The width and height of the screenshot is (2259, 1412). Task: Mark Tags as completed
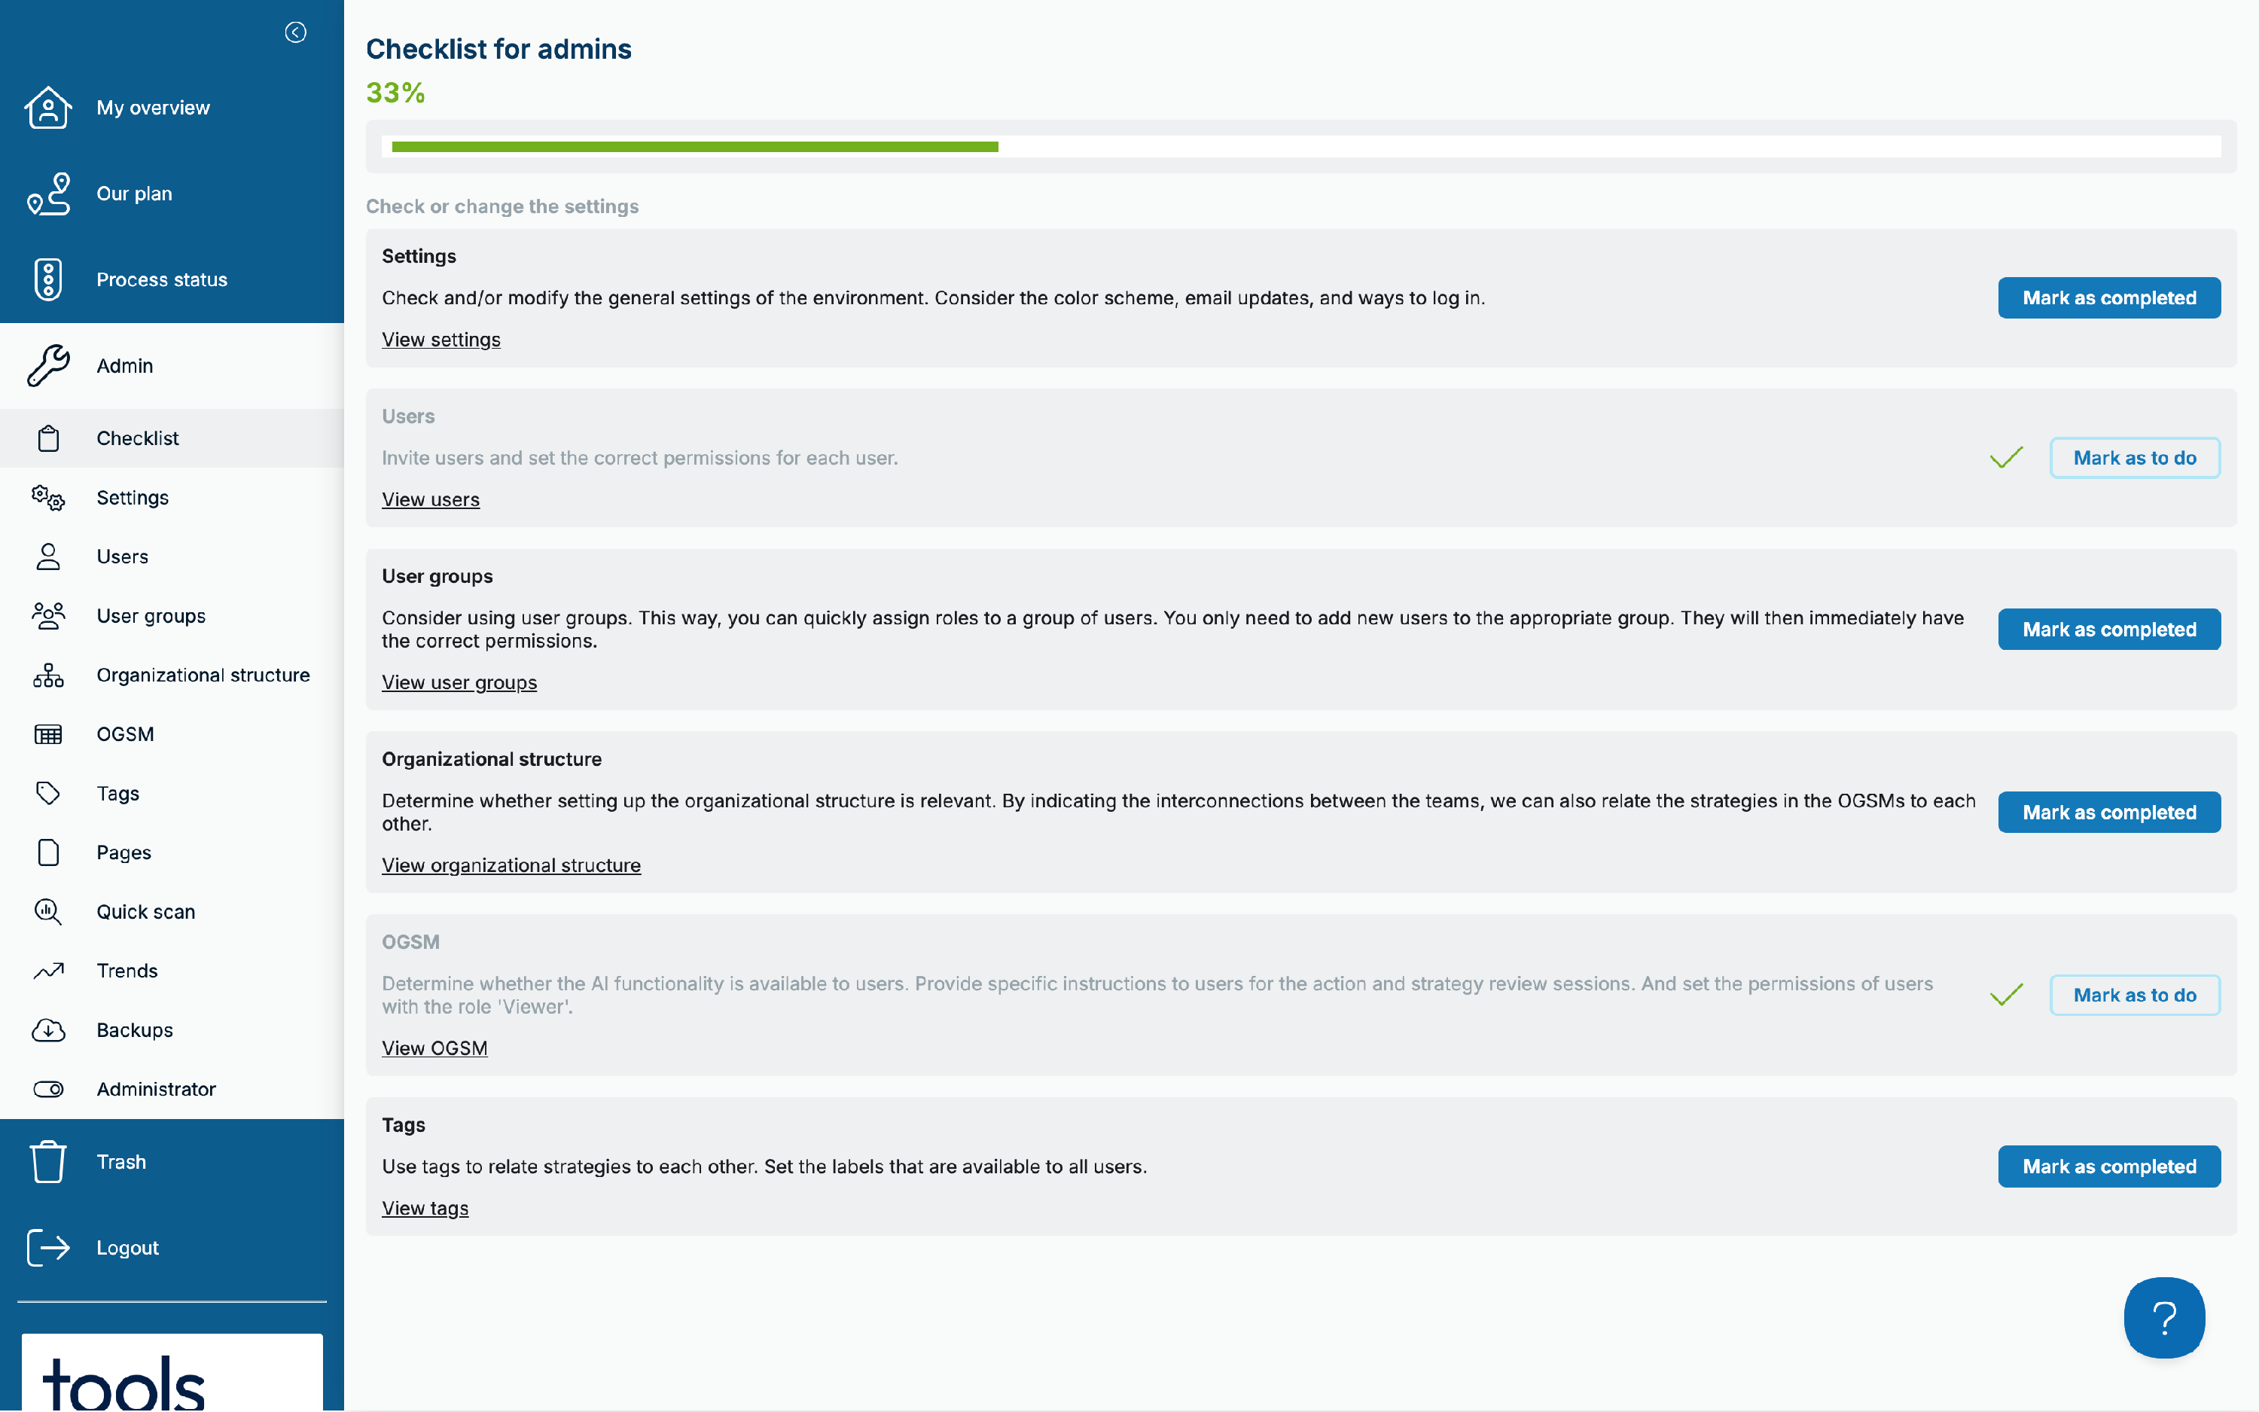click(x=2108, y=1167)
